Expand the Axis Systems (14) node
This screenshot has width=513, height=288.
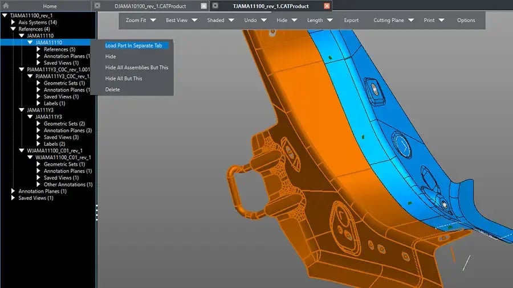coord(13,22)
